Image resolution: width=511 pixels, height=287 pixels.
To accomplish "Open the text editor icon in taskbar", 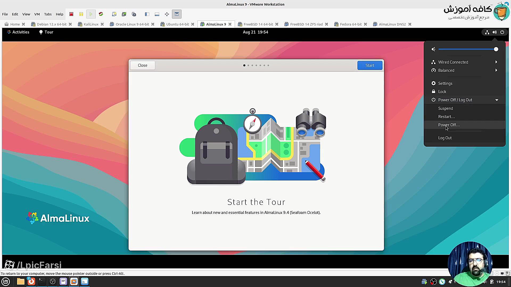I will [x=63, y=281].
